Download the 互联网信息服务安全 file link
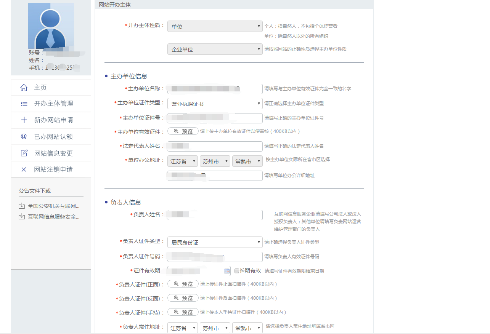Viewport: 490px width, 334px height. [x=53, y=217]
